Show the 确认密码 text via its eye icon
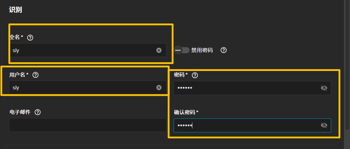 (324, 125)
